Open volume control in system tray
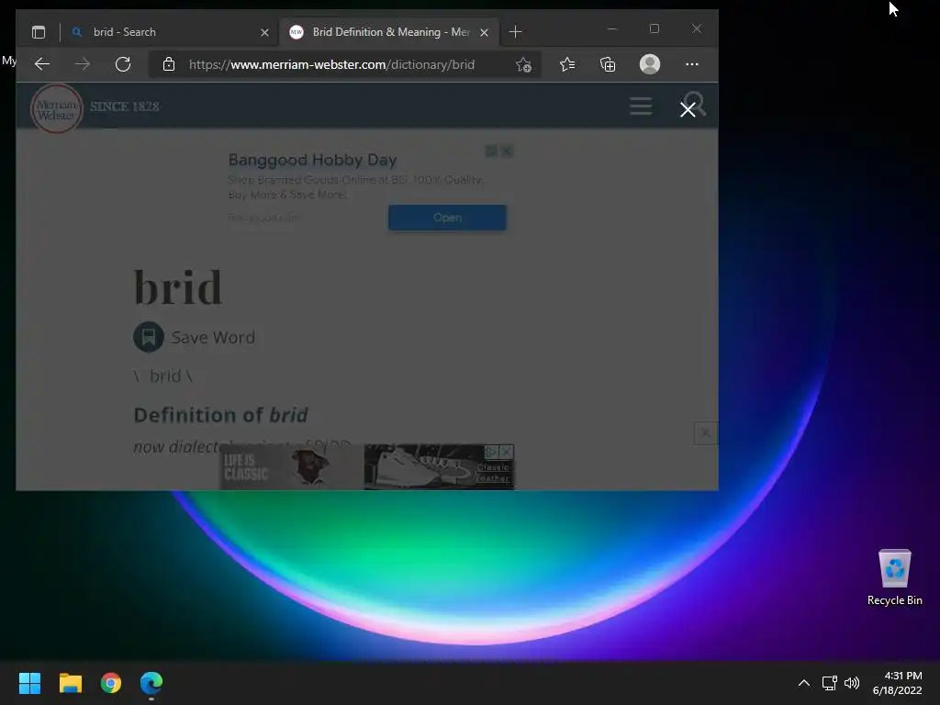The width and height of the screenshot is (940, 705). (851, 683)
